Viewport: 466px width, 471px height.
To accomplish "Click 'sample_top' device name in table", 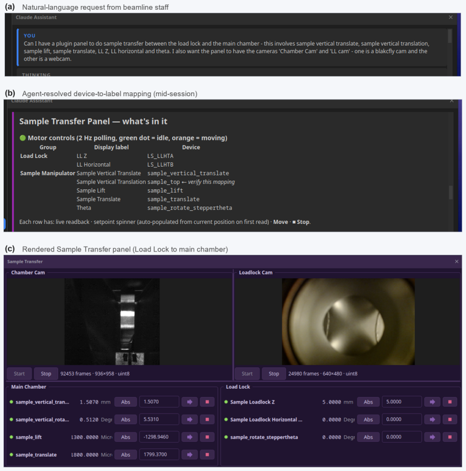I will (x=163, y=182).
